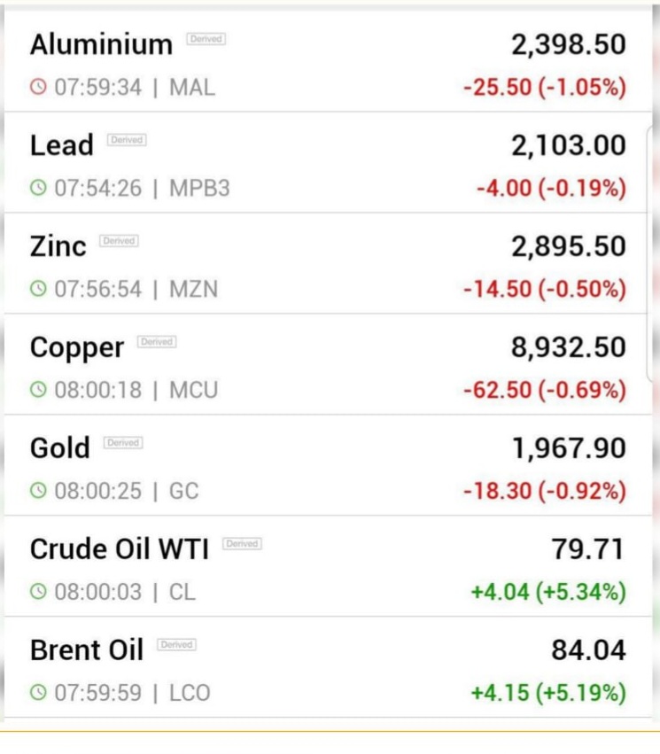Click the red clock icon beside 07:59:34
660x754 pixels.
click(x=38, y=88)
